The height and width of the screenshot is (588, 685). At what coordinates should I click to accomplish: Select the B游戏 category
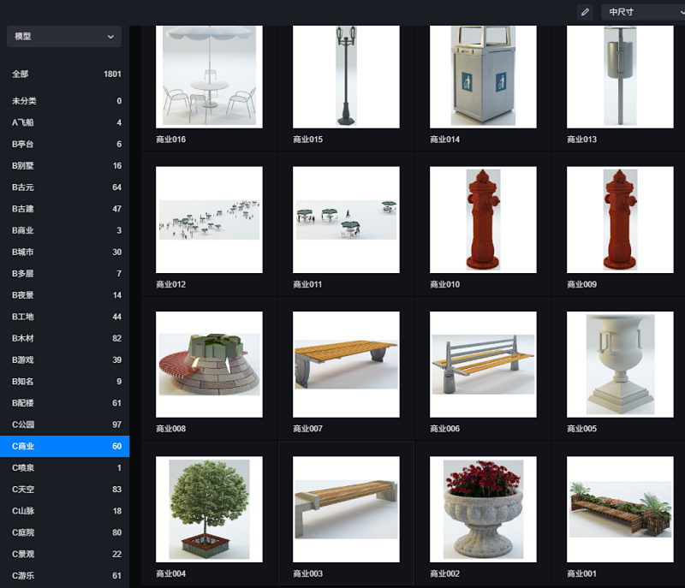coord(65,360)
